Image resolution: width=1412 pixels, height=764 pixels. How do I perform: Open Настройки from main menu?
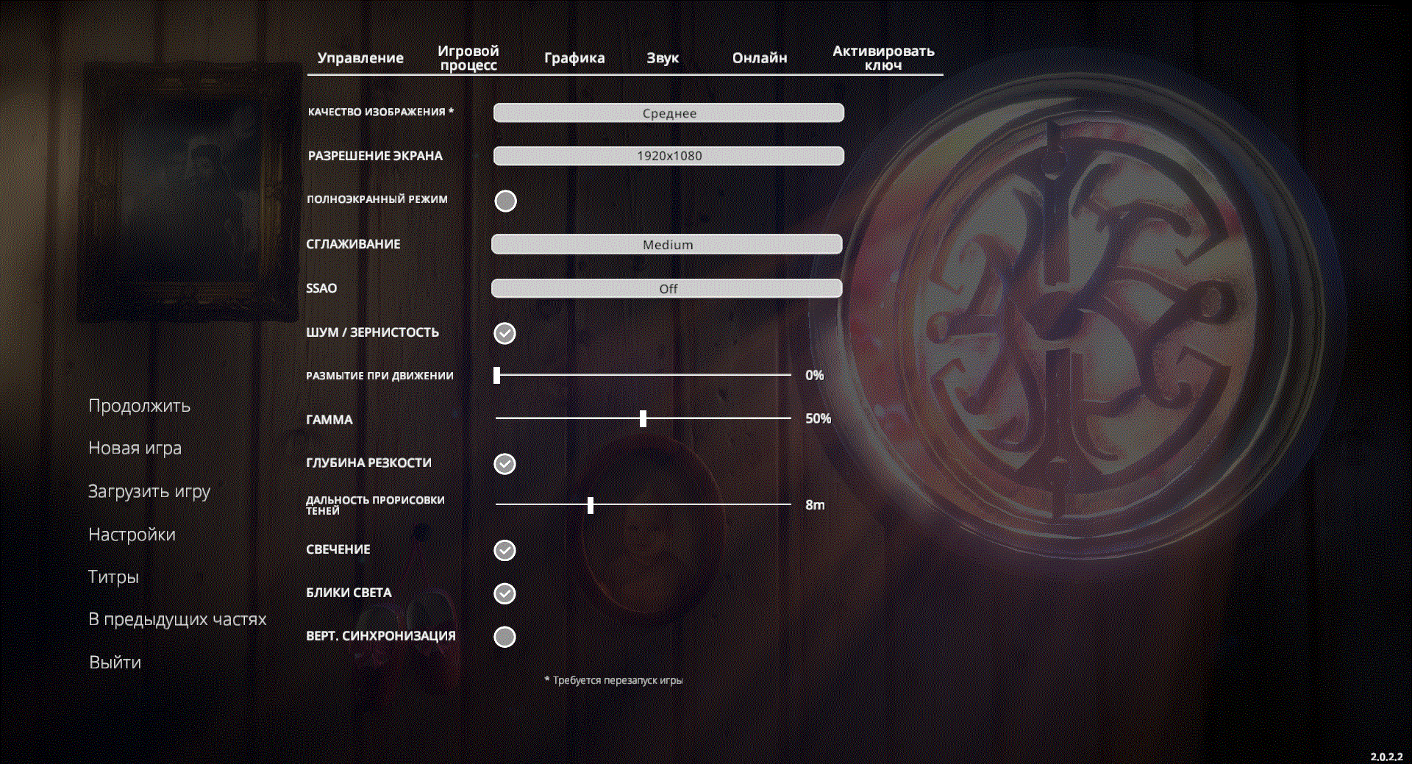[132, 535]
